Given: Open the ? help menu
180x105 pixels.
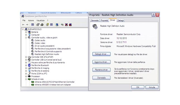Looking at the screenshot, I should tap(48, 20).
